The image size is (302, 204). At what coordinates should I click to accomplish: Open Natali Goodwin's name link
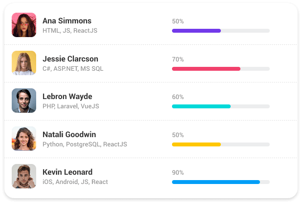[69, 135]
